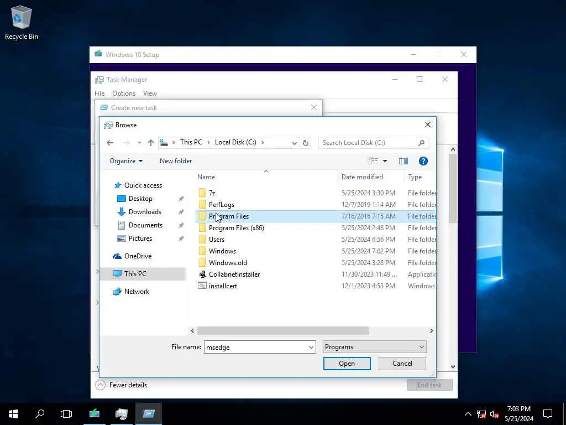Viewport: 566px width, 425px height.
Task: Switch to Task Manager taskbar icon
Action: pos(121,414)
